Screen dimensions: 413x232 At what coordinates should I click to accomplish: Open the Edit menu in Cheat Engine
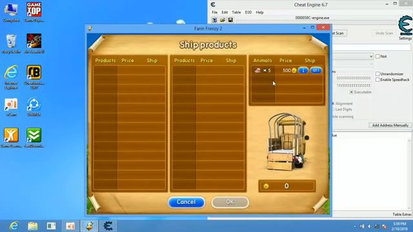coord(225,12)
